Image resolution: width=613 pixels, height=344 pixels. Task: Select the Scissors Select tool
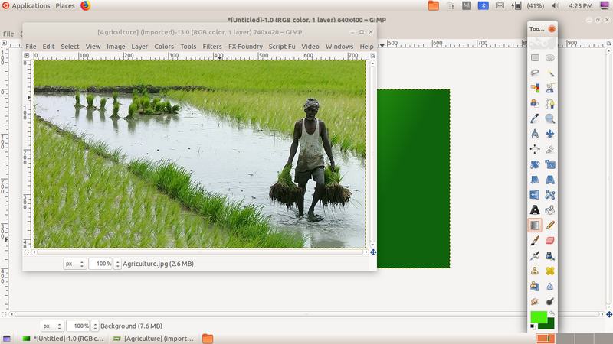pos(550,88)
